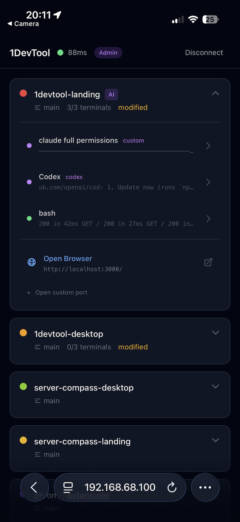
Task: Tap the red status dot on 1devtool-landing
Action: (x=23, y=93)
